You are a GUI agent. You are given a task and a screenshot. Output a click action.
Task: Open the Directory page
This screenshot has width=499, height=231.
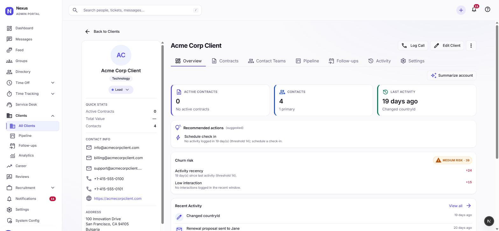click(x=31, y=72)
